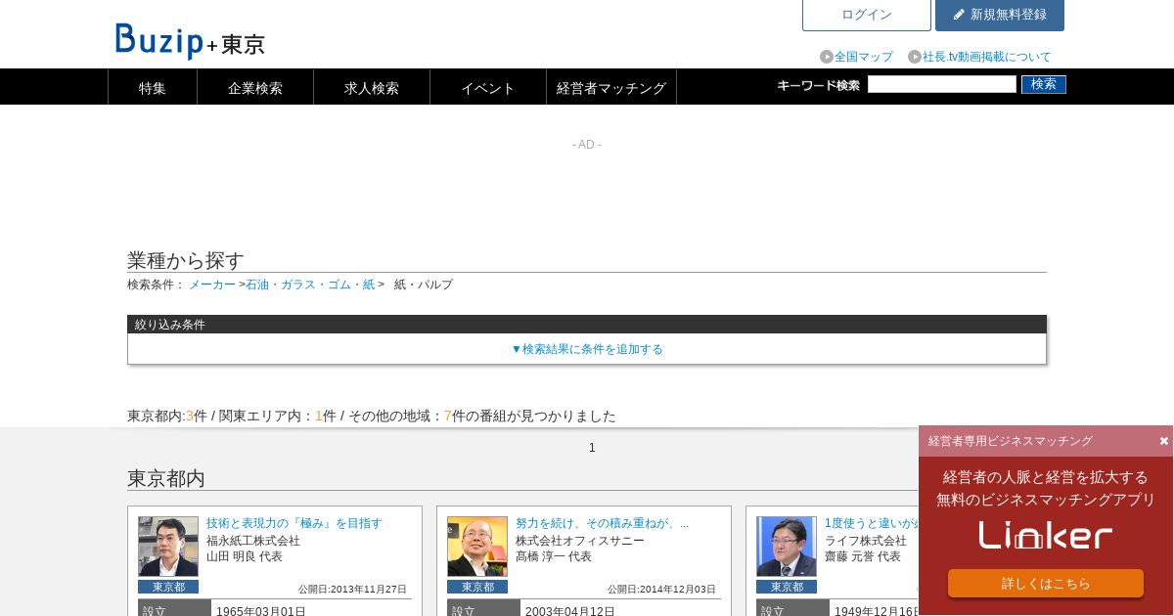The height and width of the screenshot is (616, 1174).
Task: Click the Buzip+東京 logo
Action: coord(190,41)
